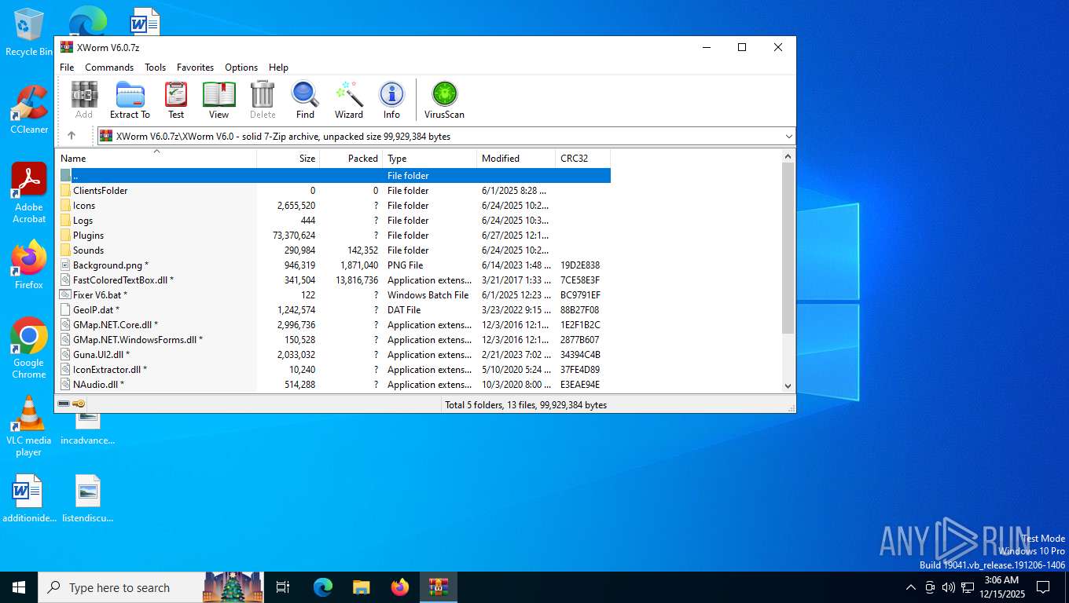Viewport: 1069px width, 603px height.
Task: Sort by Packed column header
Action: (351, 159)
